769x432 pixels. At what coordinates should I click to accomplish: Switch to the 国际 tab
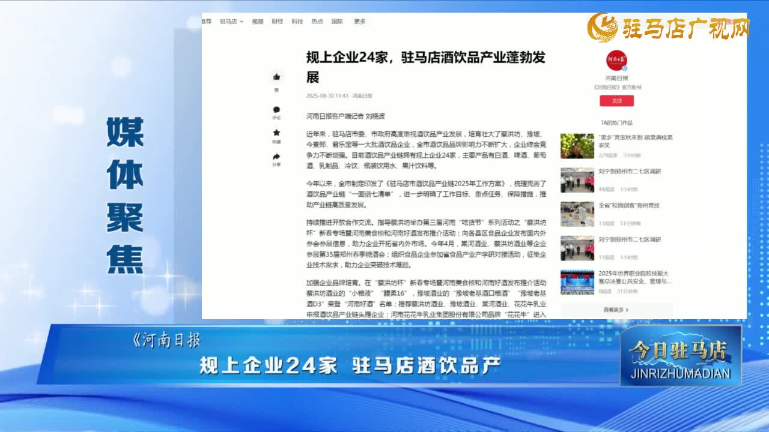[x=337, y=22]
